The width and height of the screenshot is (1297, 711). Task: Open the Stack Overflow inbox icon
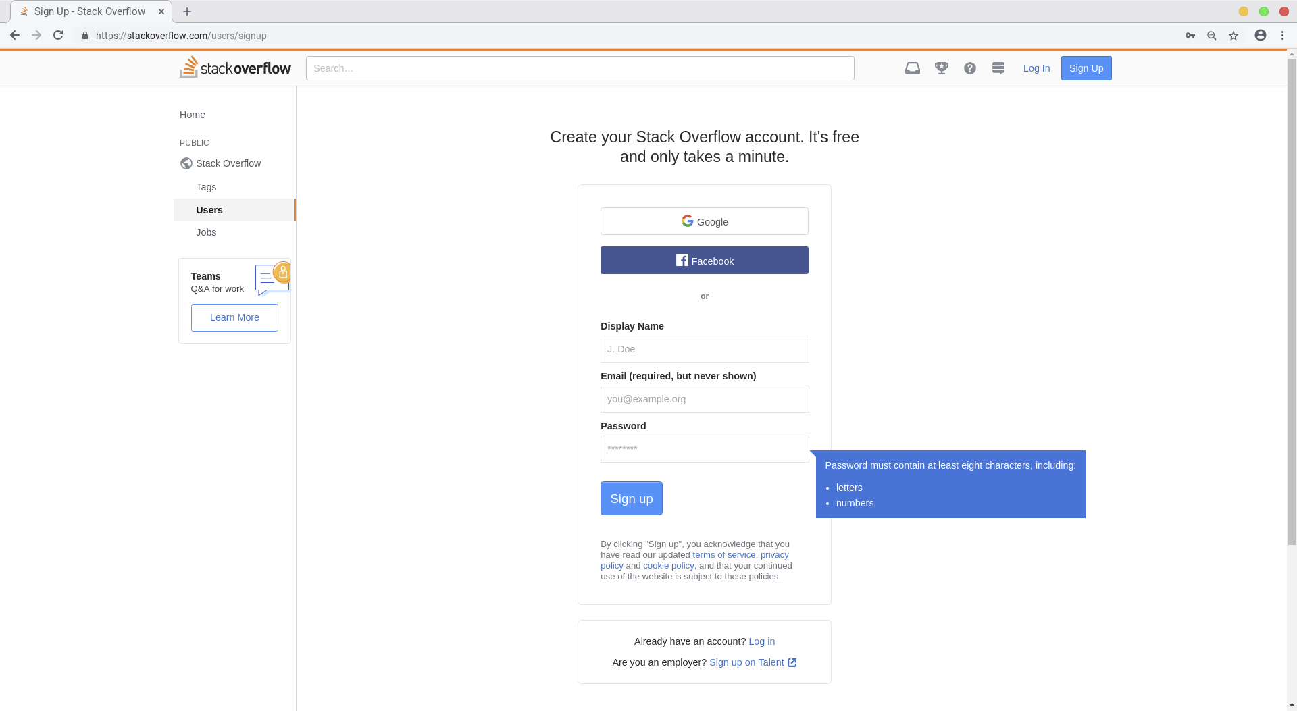pyautogui.click(x=913, y=68)
